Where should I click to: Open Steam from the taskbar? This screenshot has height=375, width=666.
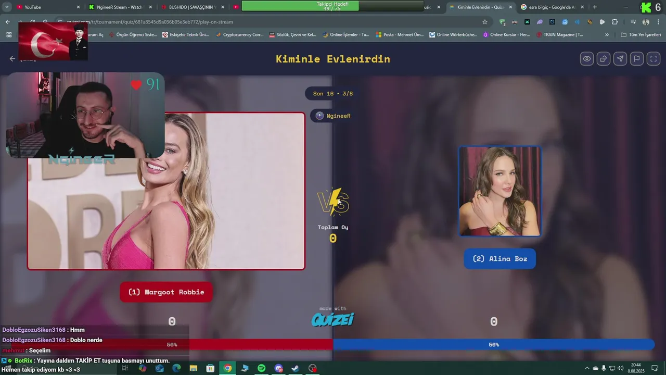tap(295, 368)
